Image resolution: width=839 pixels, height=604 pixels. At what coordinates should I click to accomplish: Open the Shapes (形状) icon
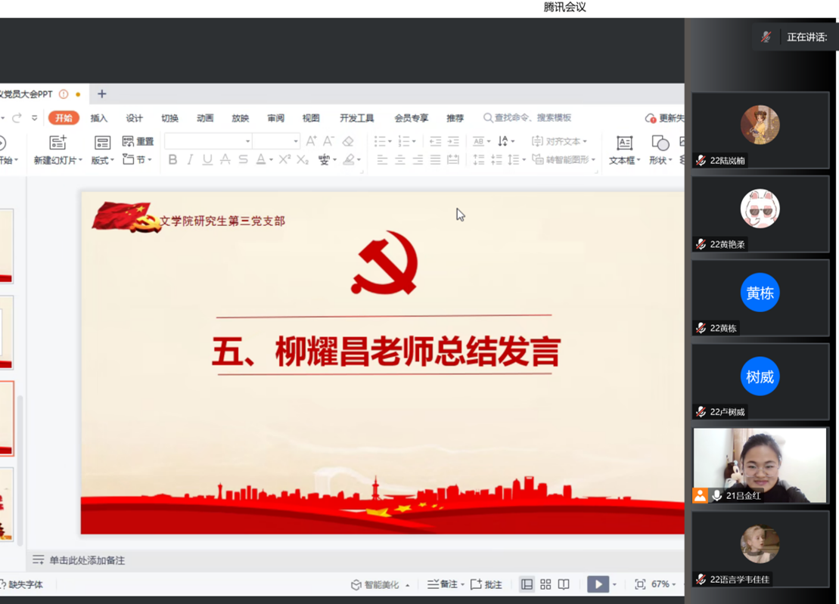coord(660,143)
